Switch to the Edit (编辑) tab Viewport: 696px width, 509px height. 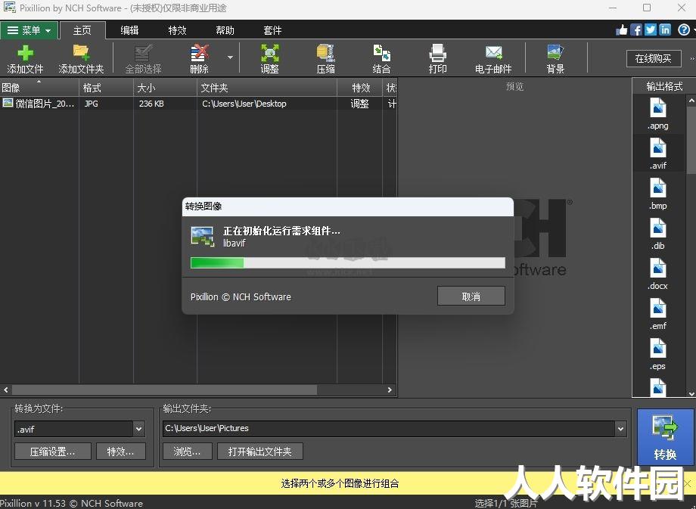coord(129,30)
